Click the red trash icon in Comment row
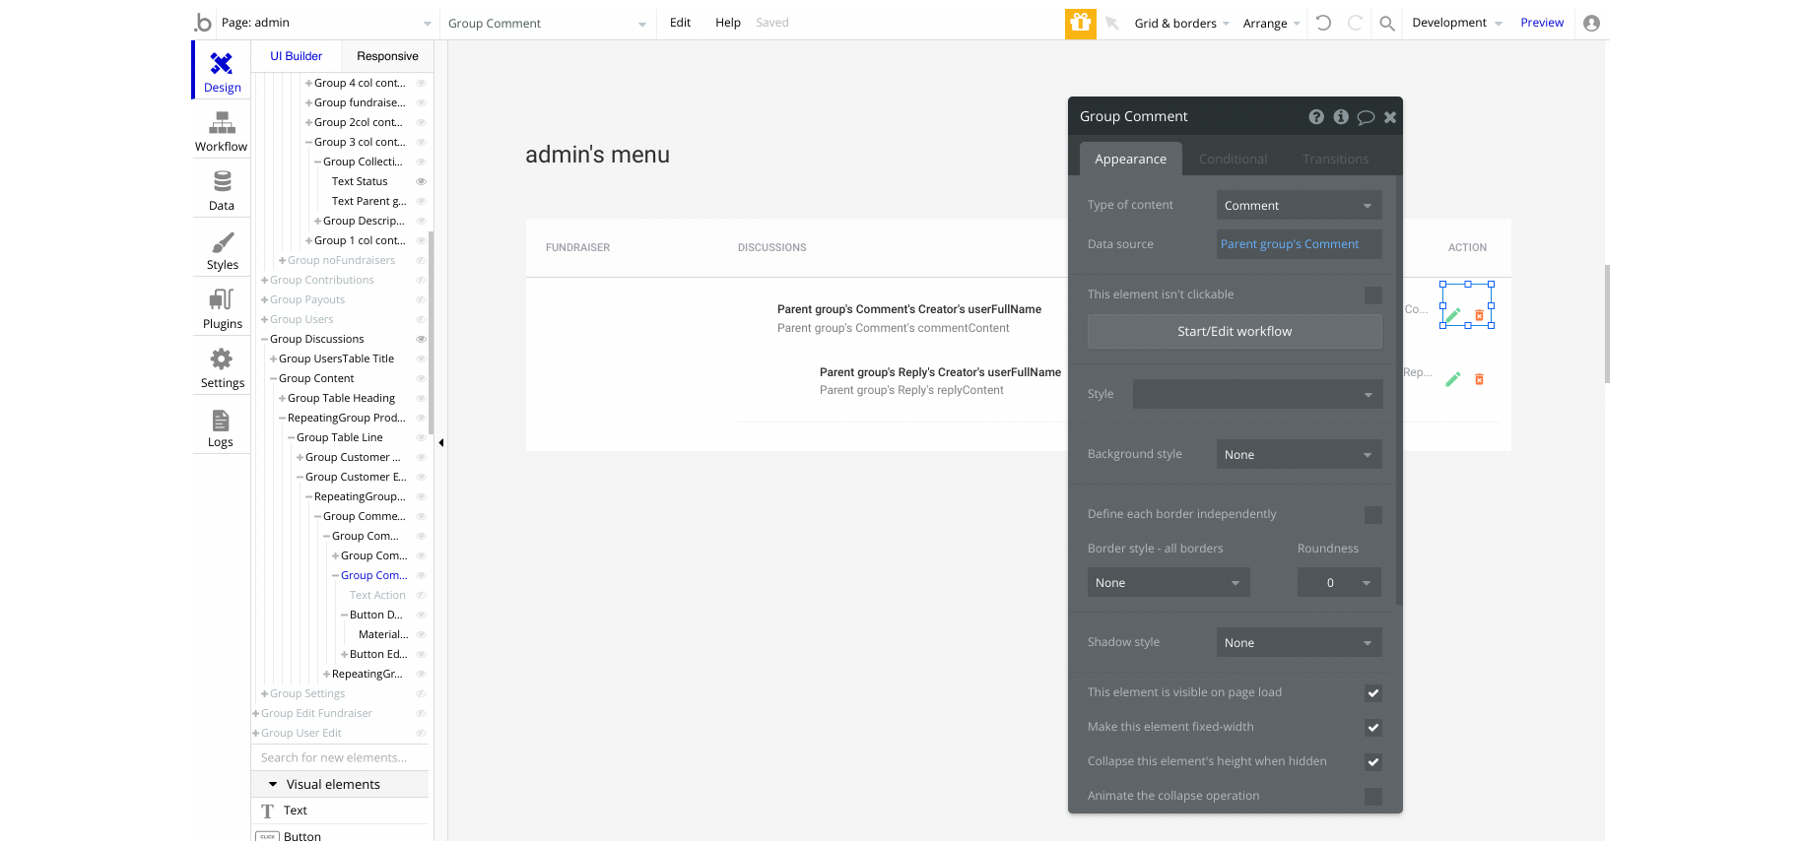This screenshot has height=845, width=1803. [1479, 315]
